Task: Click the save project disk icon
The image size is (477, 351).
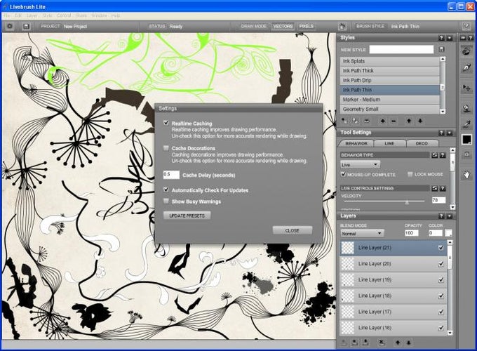Action: point(26,27)
